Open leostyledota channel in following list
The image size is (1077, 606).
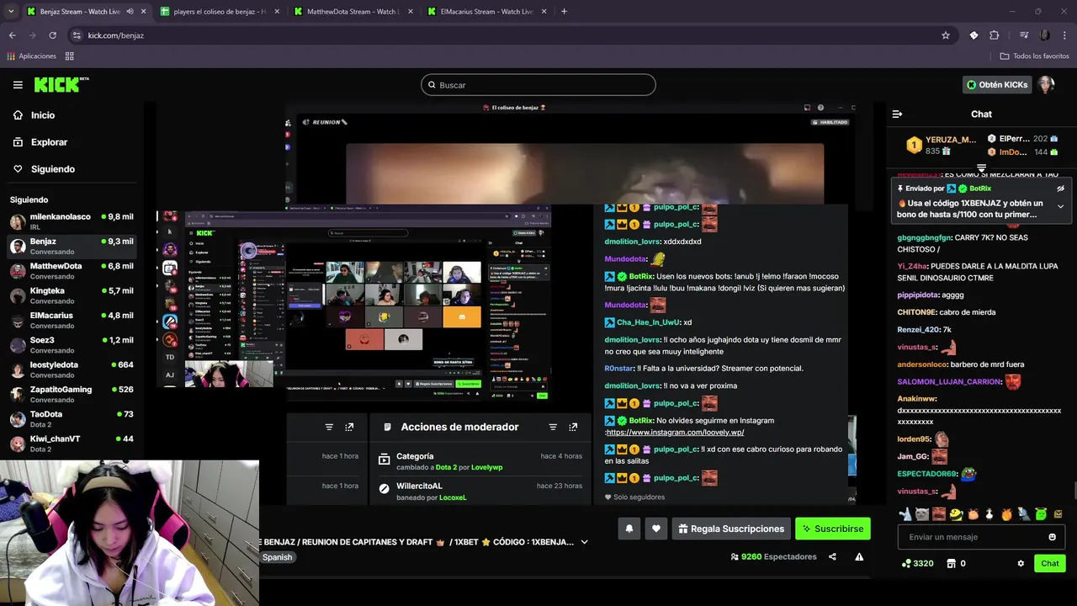(72, 369)
